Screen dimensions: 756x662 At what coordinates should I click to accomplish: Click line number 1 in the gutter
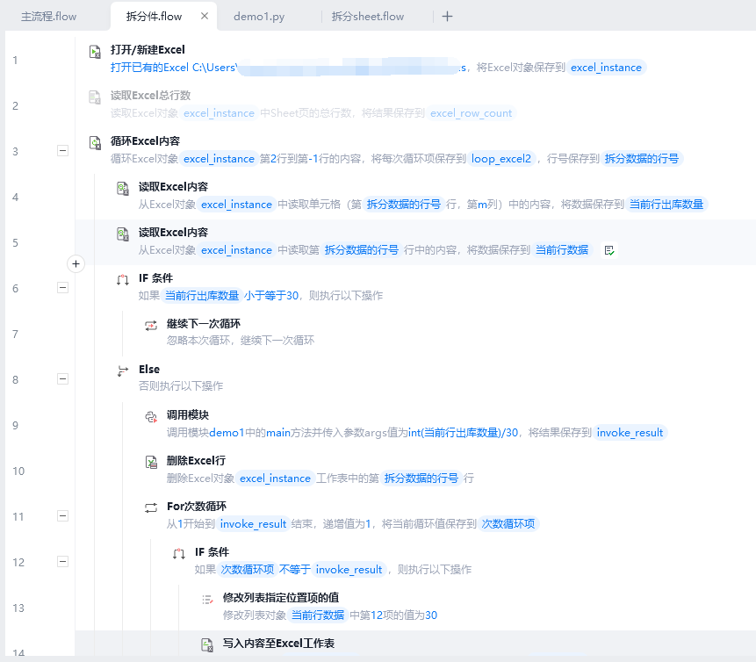15,61
